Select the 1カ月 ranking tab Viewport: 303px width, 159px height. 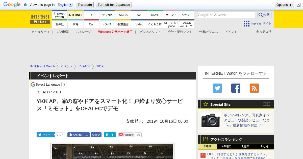(264, 146)
